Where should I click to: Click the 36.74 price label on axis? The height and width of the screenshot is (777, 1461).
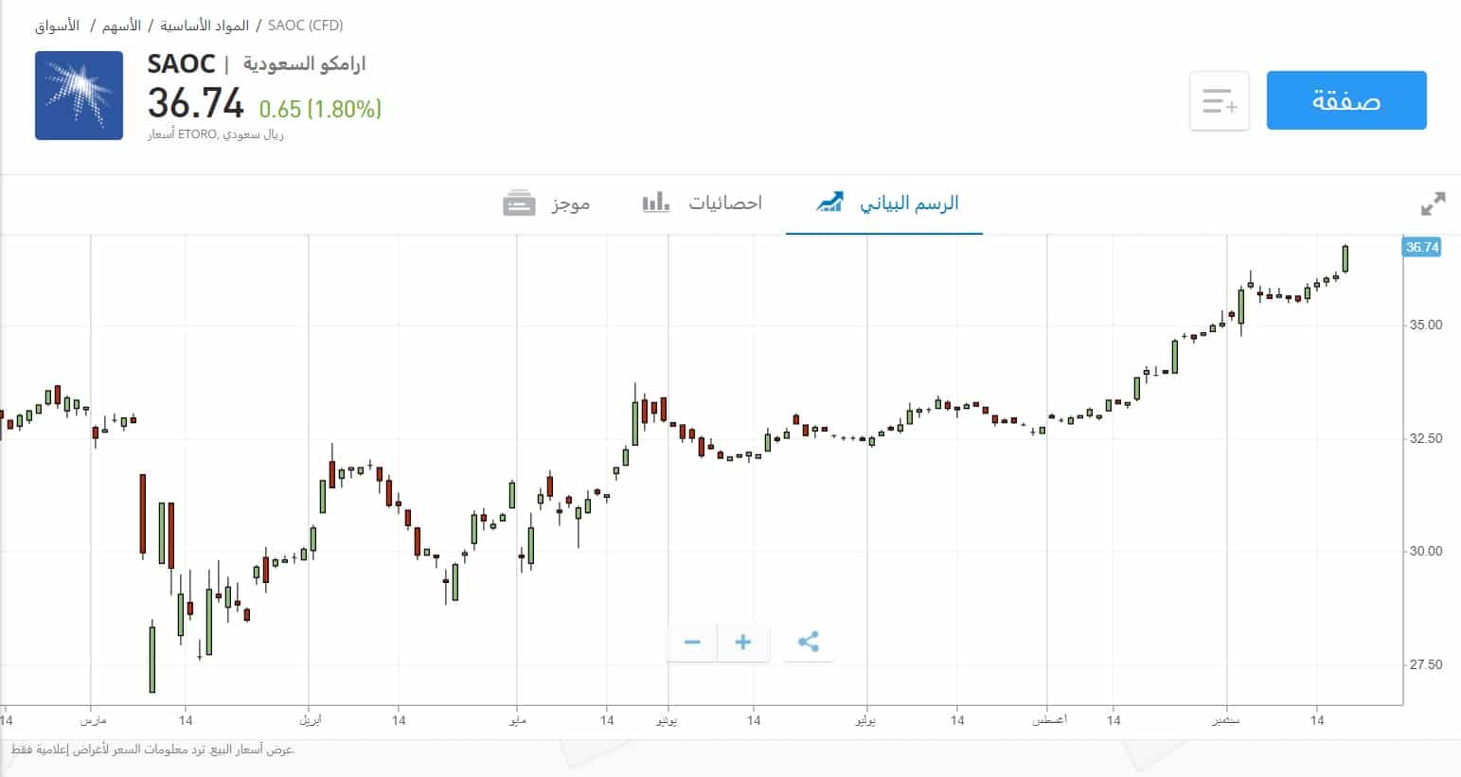coord(1422,246)
